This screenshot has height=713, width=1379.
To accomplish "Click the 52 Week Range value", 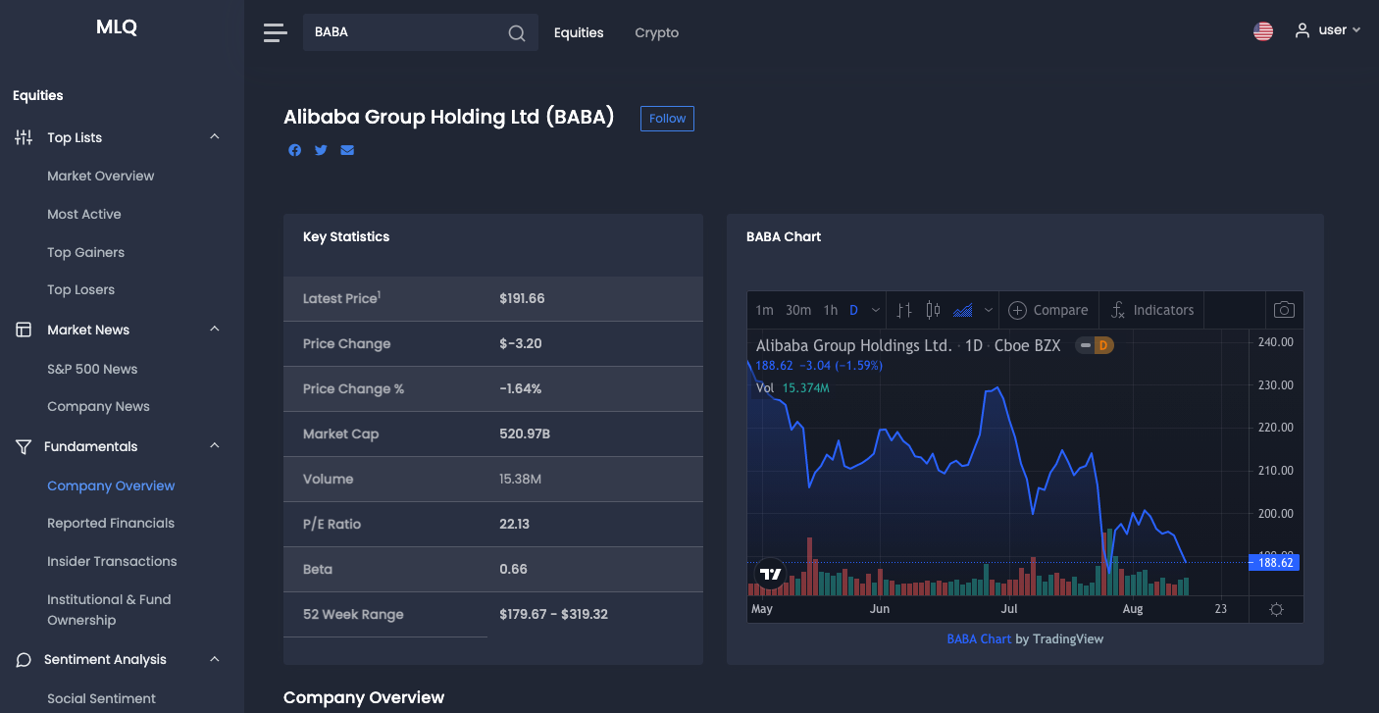I will 554,614.
